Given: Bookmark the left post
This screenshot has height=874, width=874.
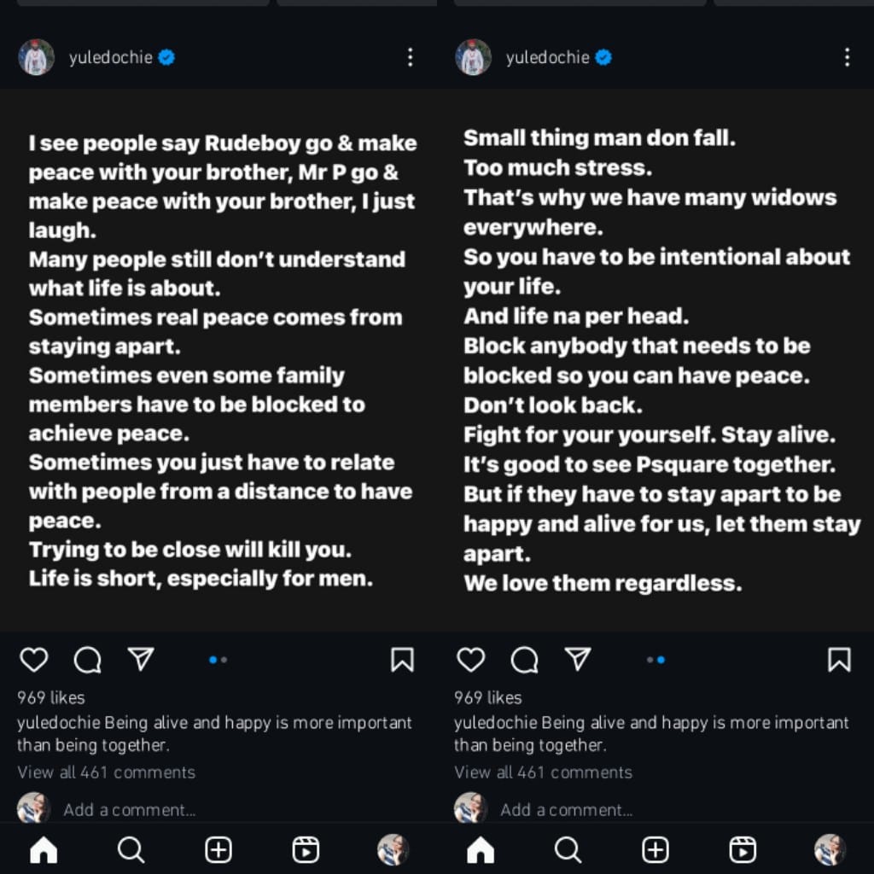Looking at the screenshot, I should (x=402, y=660).
